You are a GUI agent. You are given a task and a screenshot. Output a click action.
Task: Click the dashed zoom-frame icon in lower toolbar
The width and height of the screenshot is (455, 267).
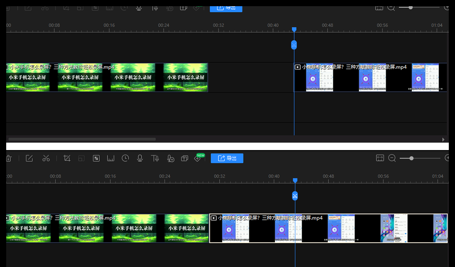click(x=81, y=158)
